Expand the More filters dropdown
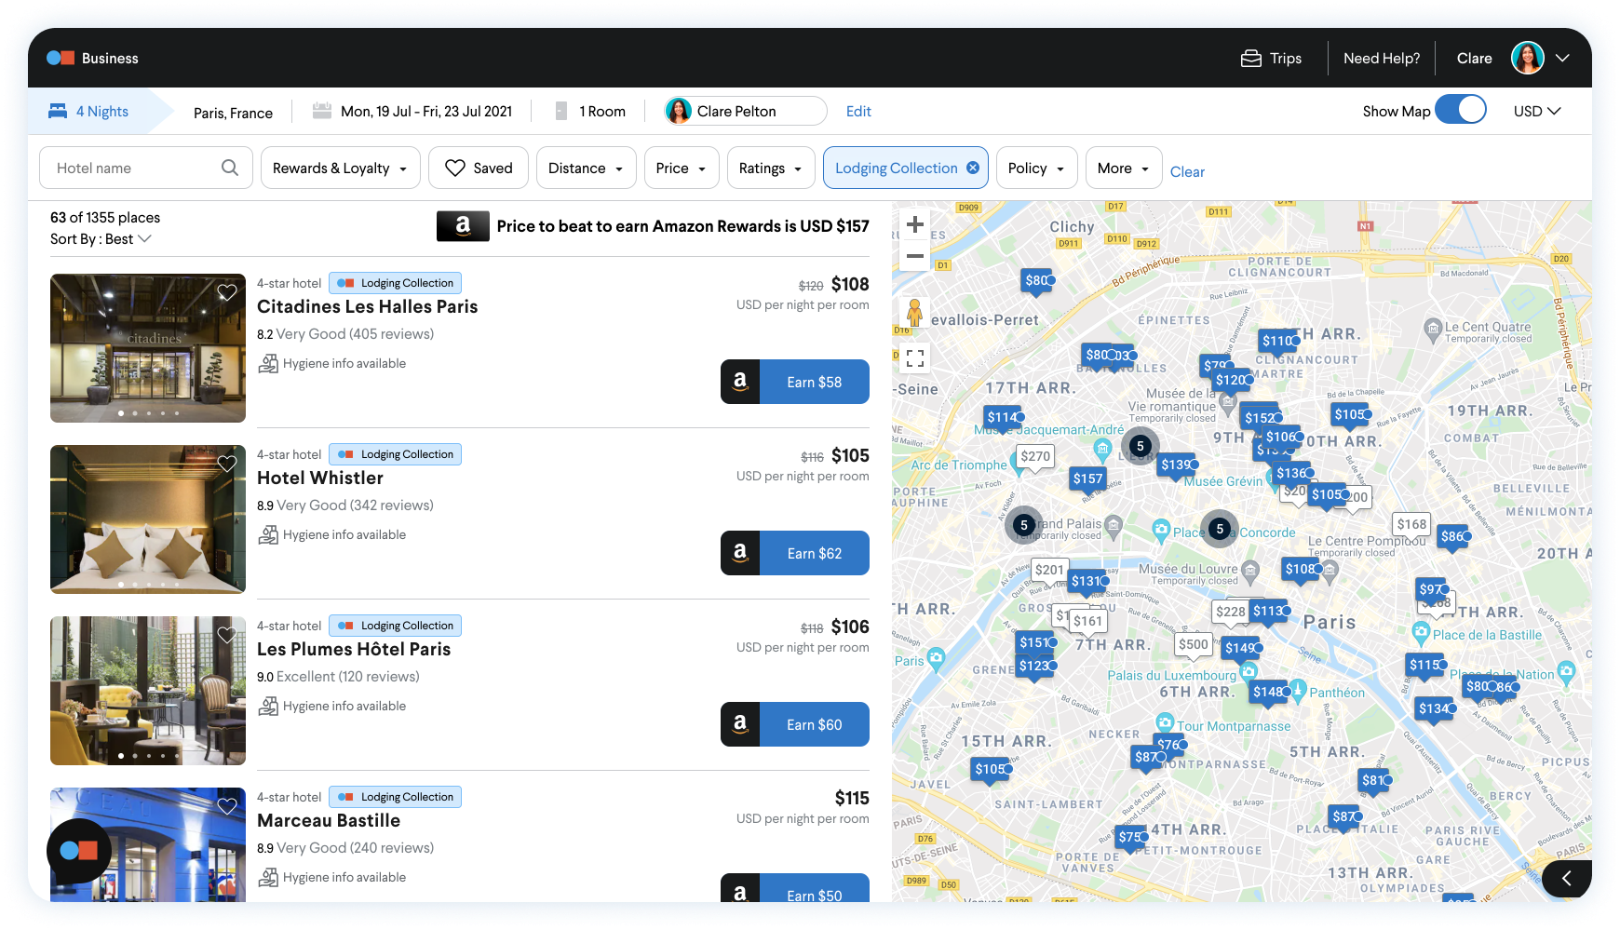 coord(1124,168)
